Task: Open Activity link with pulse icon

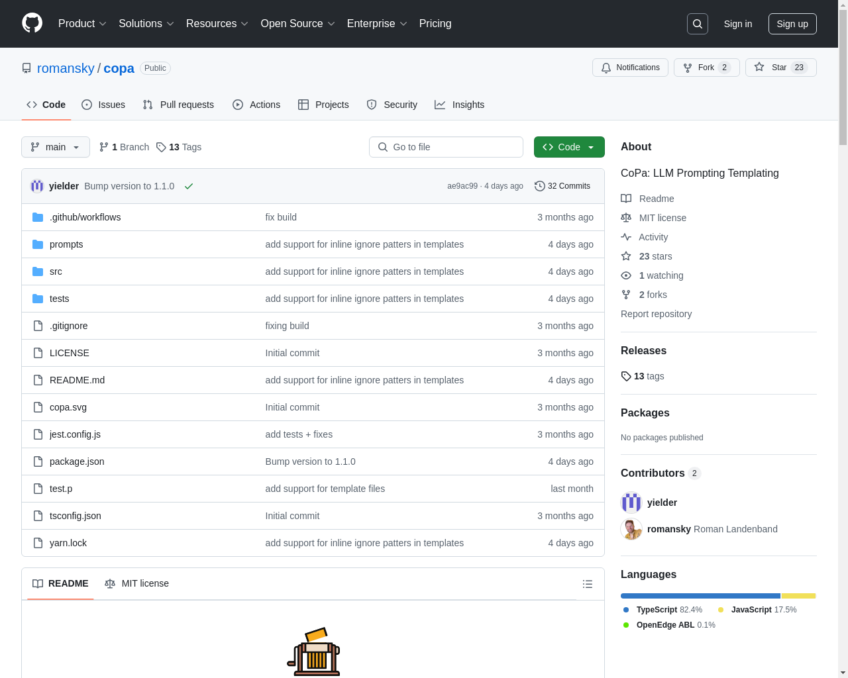Action: [644, 237]
